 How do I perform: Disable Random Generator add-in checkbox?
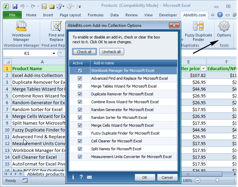tap(80, 110)
